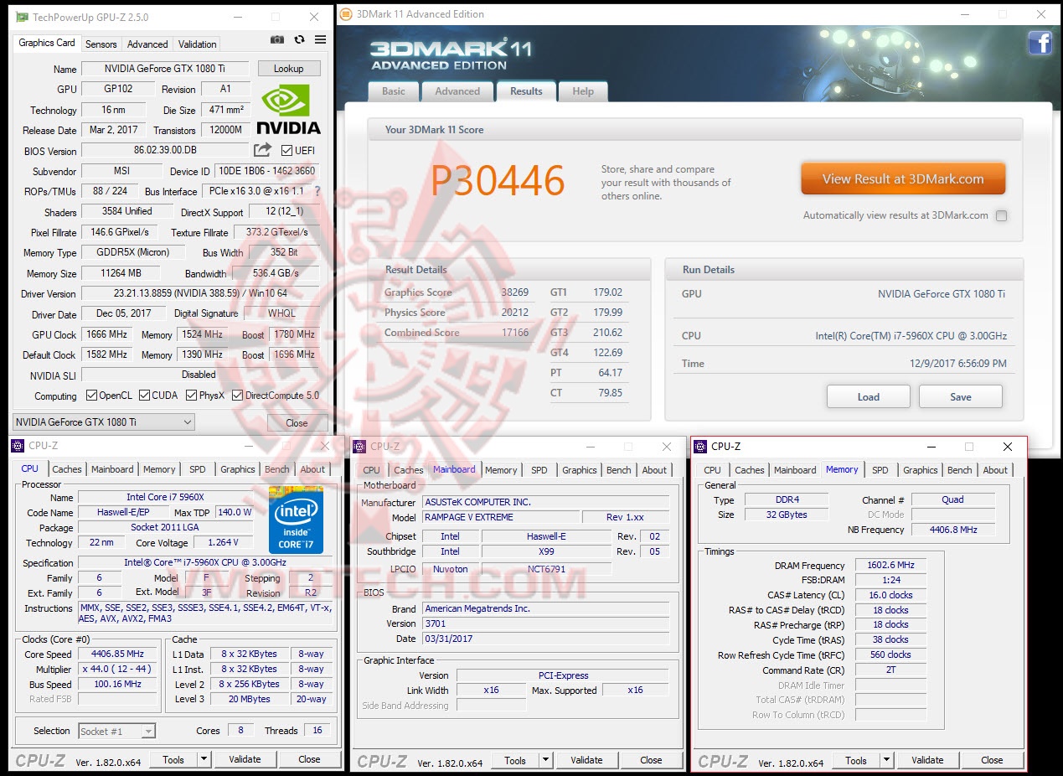1063x776 pixels.
Task: Switch to the Sensors tab in GPU-Z
Action: 101,43
